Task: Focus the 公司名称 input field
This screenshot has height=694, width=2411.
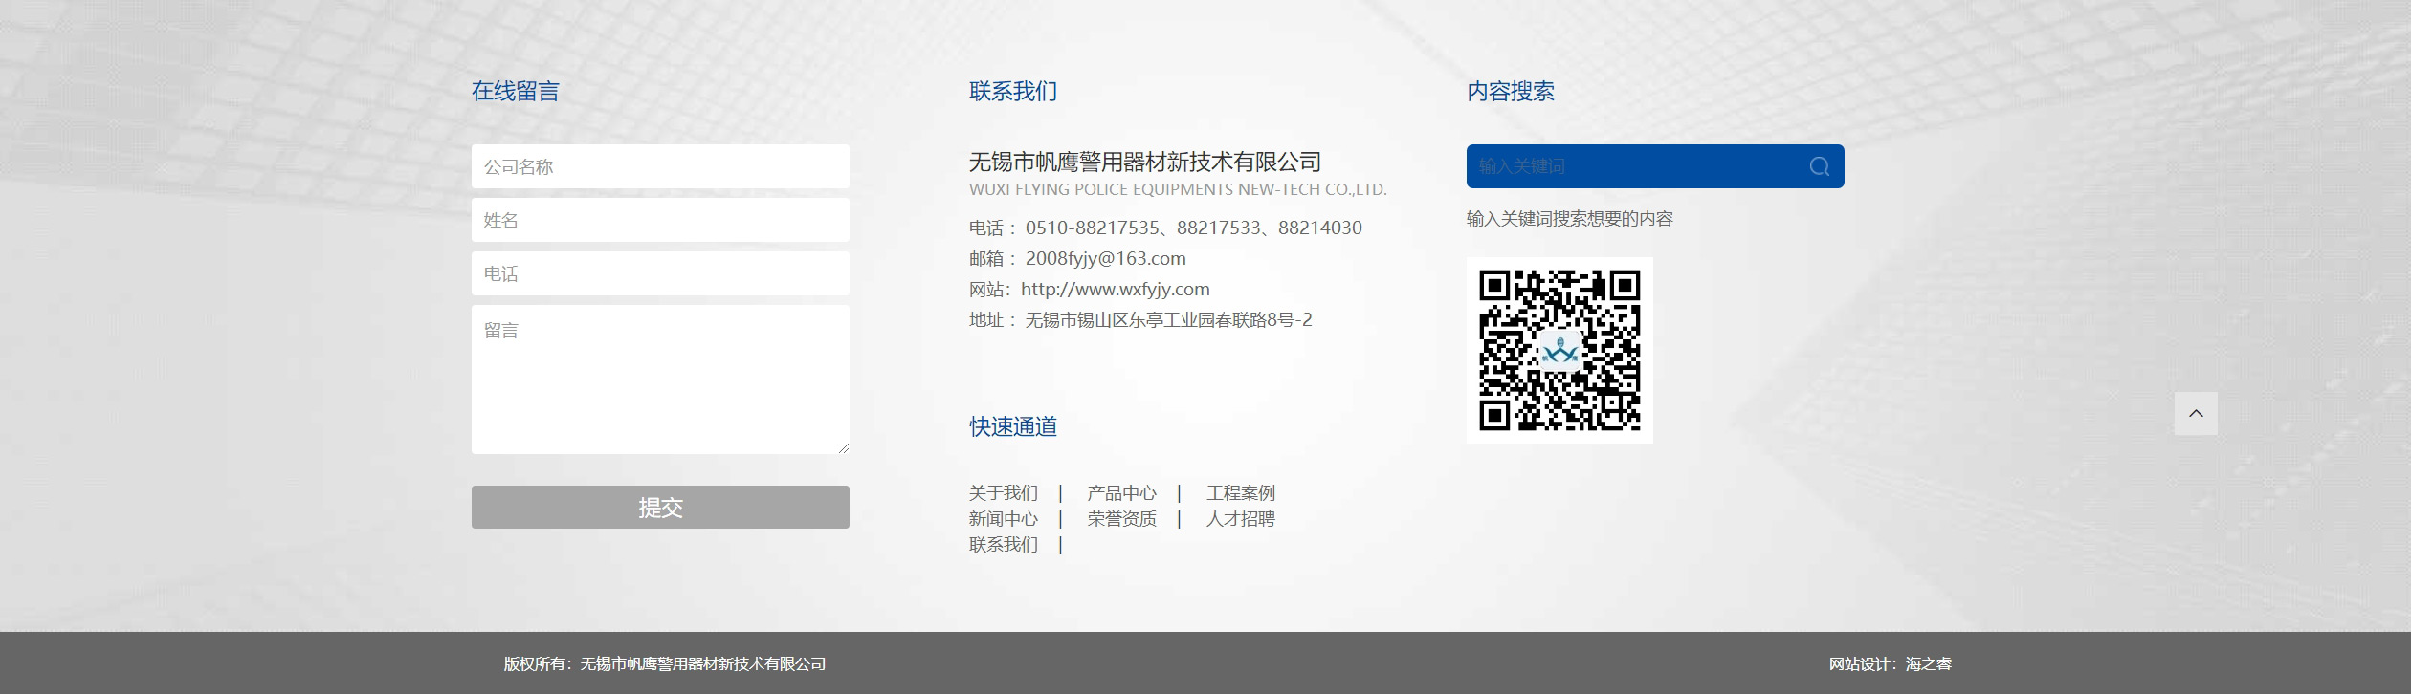Action: pyautogui.click(x=660, y=166)
